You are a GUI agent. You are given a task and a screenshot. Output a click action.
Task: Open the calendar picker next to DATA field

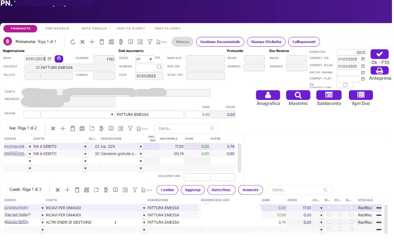click(50, 59)
